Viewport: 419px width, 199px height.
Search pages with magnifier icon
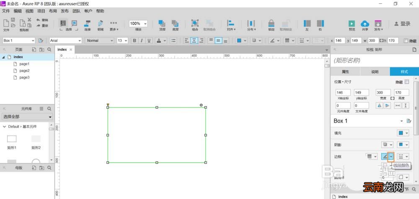(x=49, y=50)
